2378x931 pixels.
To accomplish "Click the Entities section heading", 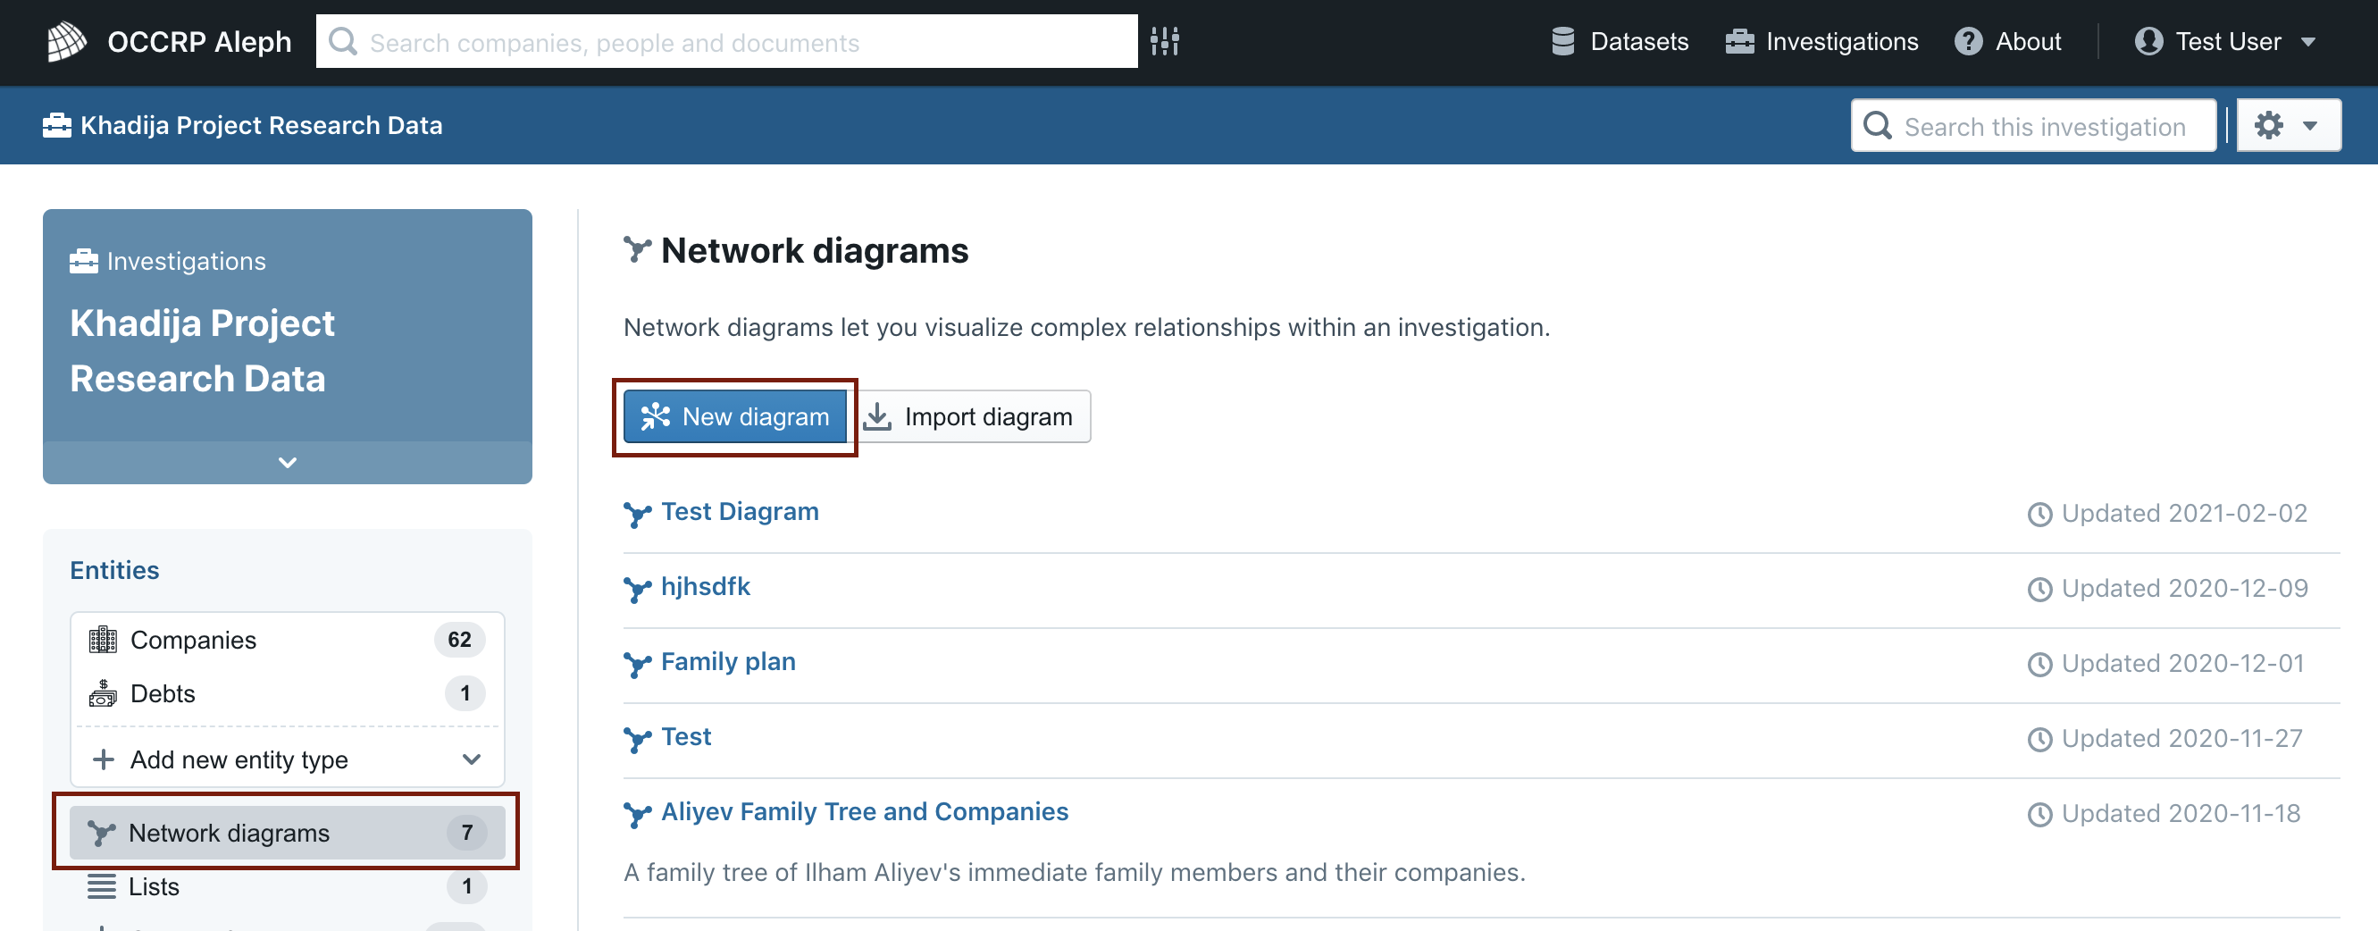I will click(x=114, y=570).
